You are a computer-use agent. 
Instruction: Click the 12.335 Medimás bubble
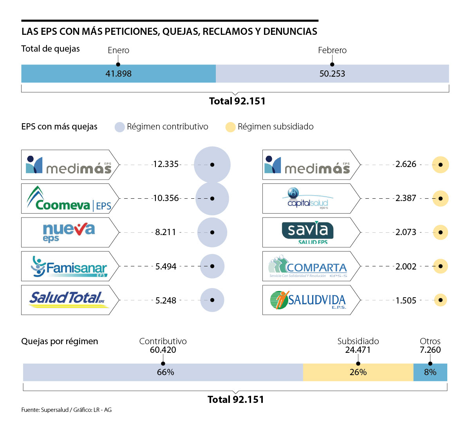click(212, 165)
